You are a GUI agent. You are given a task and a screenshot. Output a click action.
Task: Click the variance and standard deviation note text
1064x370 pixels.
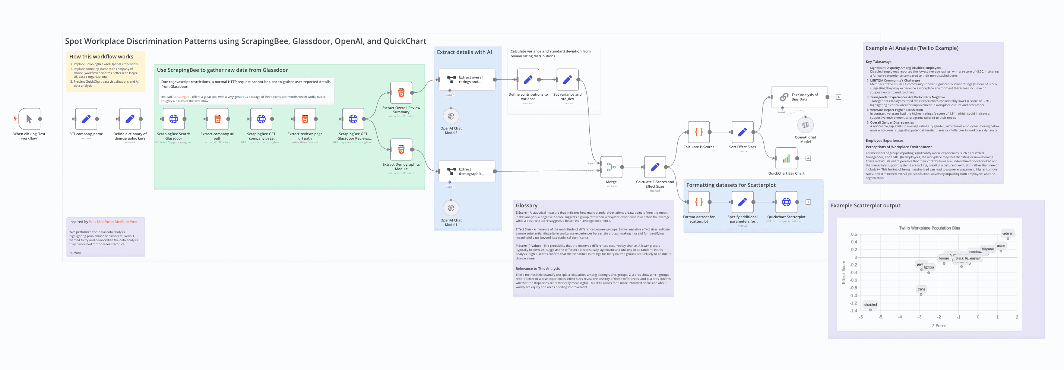[x=551, y=54]
